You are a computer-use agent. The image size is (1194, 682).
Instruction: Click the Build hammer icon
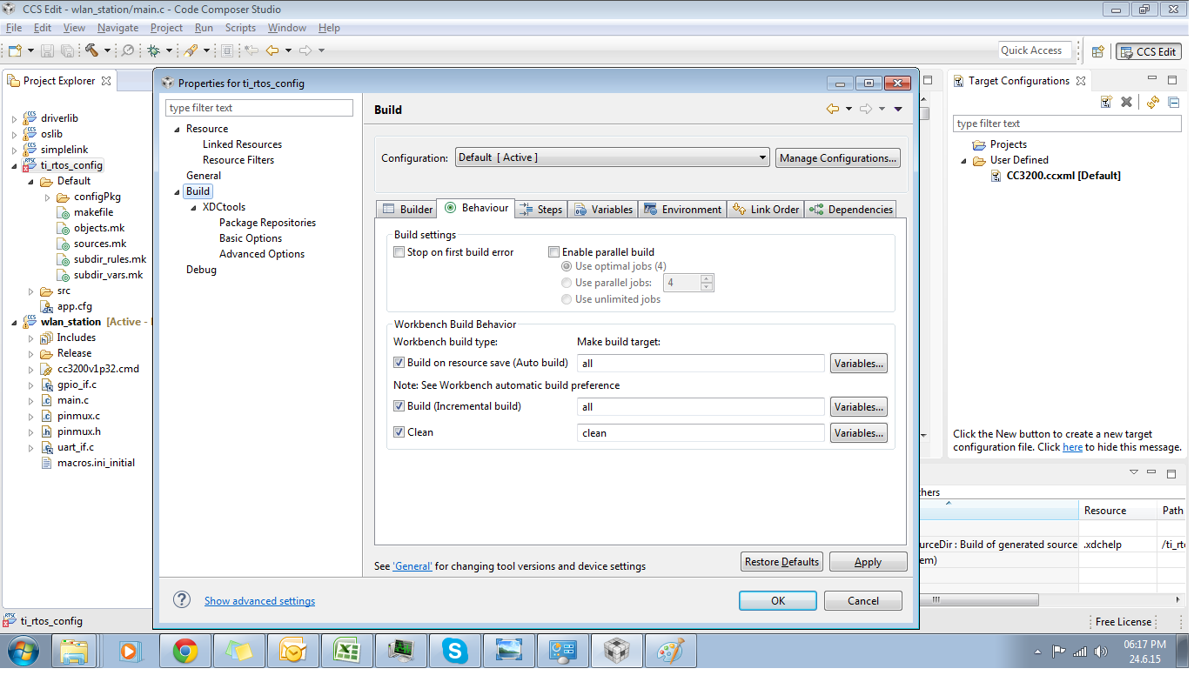91,51
